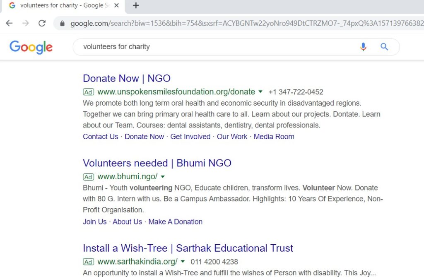Click the phone number +1 347-722-0452
Image resolution: width=424 pixels, height=277 pixels.
tap(296, 92)
